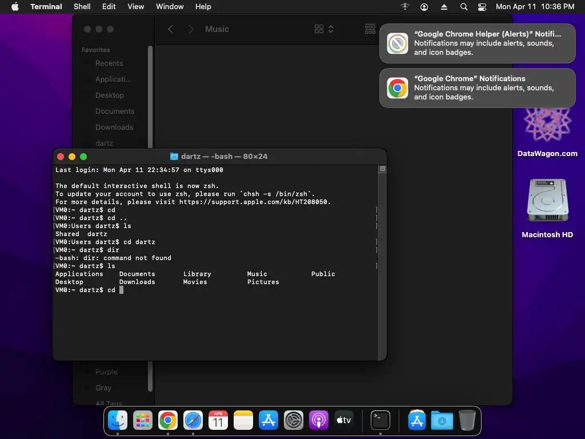Select Recents in Finder sidebar

(x=109, y=63)
